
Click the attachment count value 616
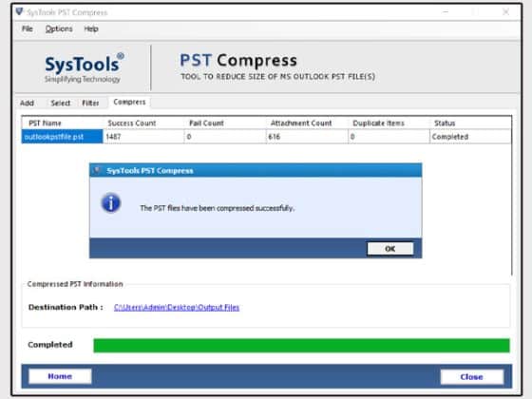pyautogui.click(x=275, y=137)
